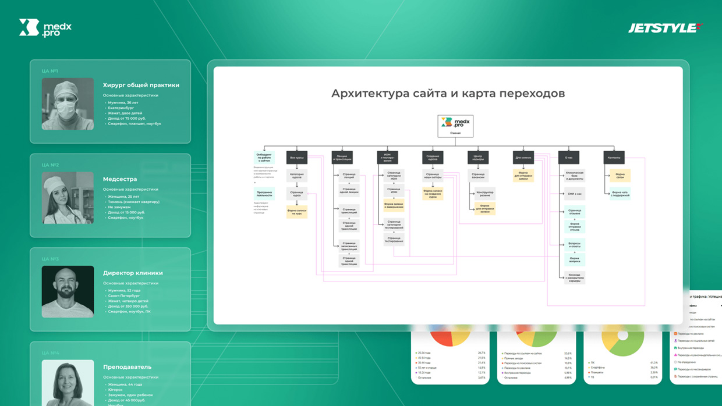
Task: Click the 'Для клиник' node
Action: 523,158
